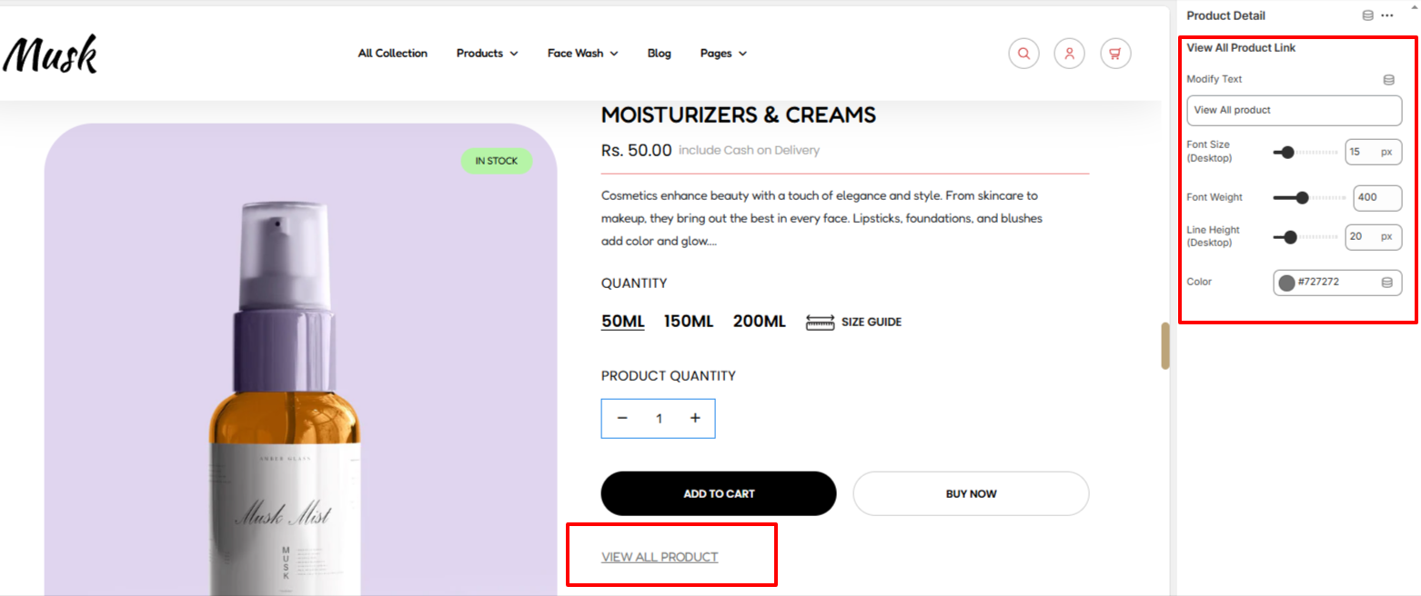The image size is (1421, 596).
Task: Click the Add to Cart button
Action: click(x=719, y=493)
